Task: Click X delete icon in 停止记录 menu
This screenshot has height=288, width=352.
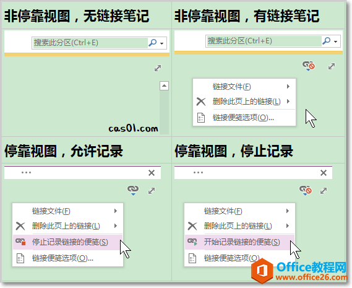Action: coord(192,226)
